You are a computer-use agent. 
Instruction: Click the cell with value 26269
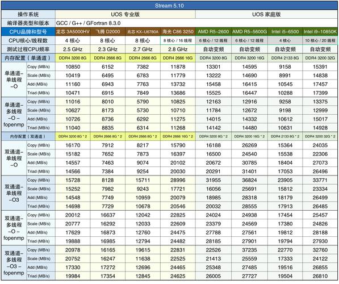click(249, 145)
